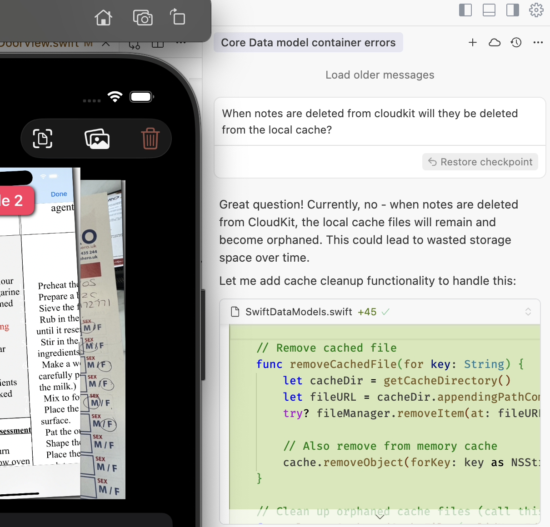Open more options ellipsis in chat header

538,42
